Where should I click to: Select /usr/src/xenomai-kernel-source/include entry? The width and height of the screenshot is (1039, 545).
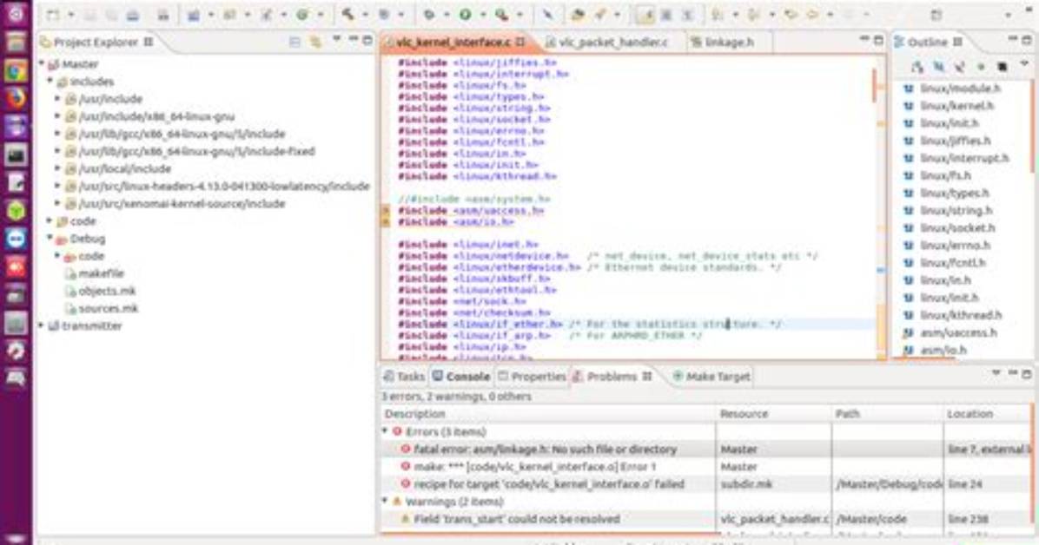(182, 203)
